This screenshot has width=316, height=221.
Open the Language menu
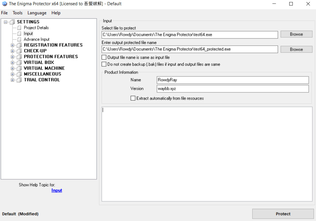tap(37, 13)
